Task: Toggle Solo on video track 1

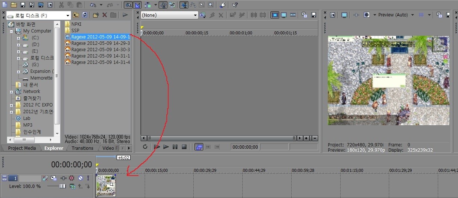Action: (88, 178)
